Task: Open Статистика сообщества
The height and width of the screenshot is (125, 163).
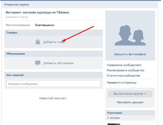Action: point(123,76)
